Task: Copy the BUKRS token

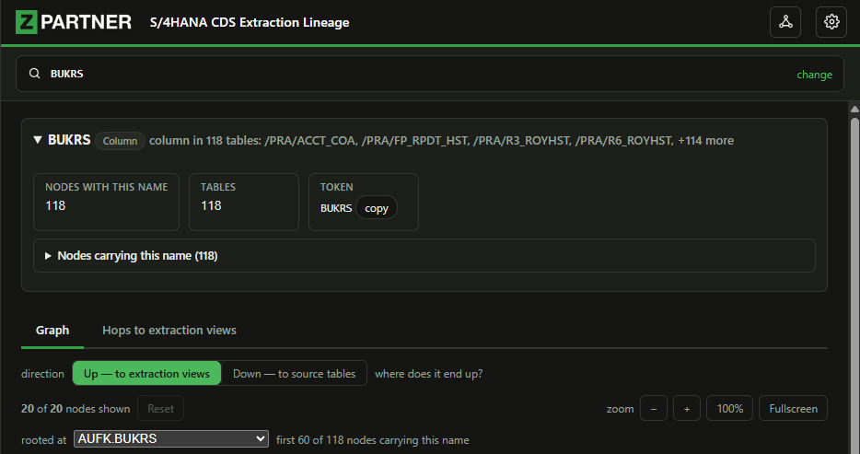Action: coord(377,208)
